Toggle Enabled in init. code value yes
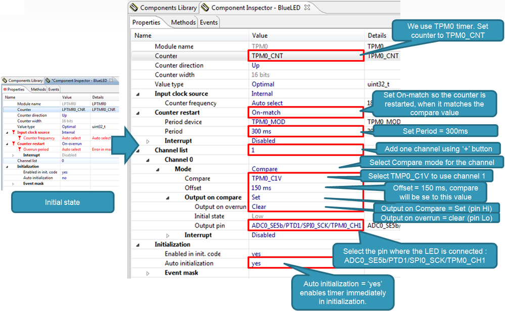The image size is (505, 311). 256,254
